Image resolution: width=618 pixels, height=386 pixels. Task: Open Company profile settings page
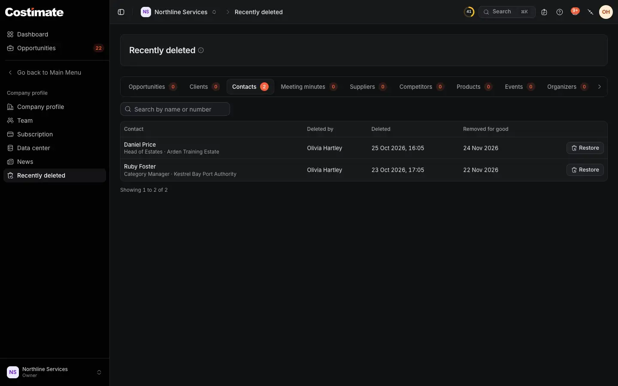click(55, 107)
